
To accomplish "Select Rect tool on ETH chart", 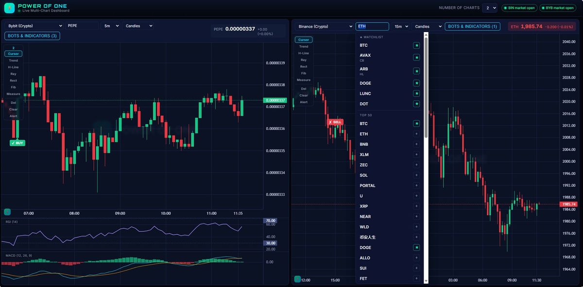I will tap(304, 66).
